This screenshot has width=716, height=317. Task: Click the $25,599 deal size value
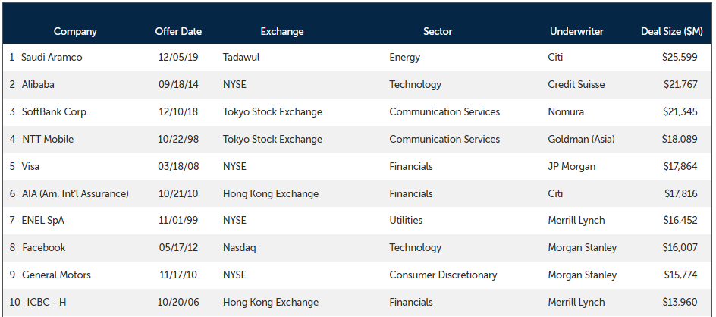[x=680, y=58]
